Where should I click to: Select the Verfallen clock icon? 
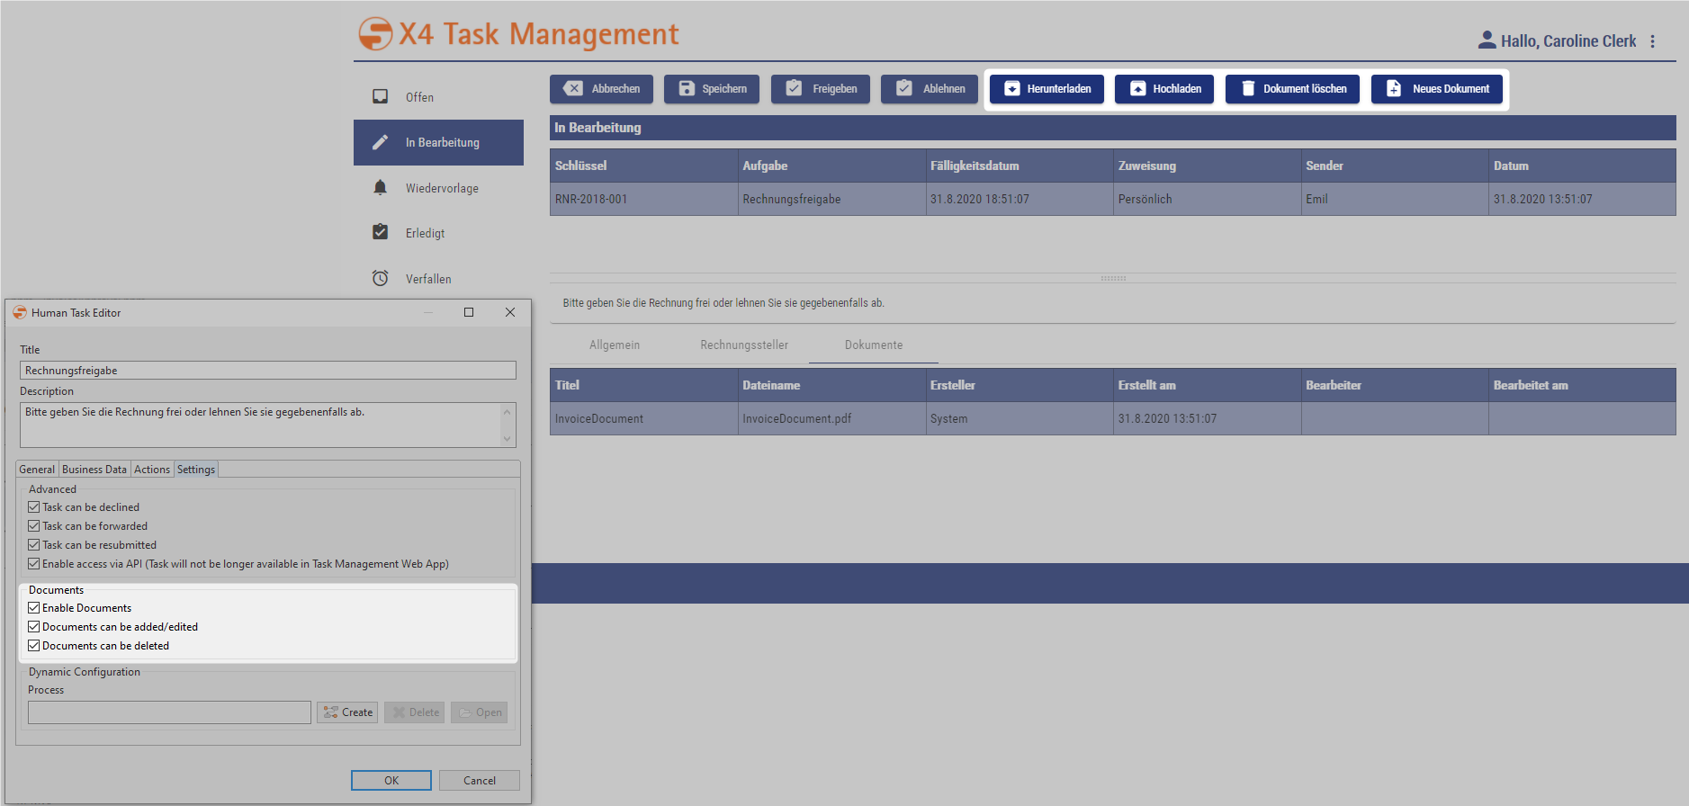click(381, 278)
